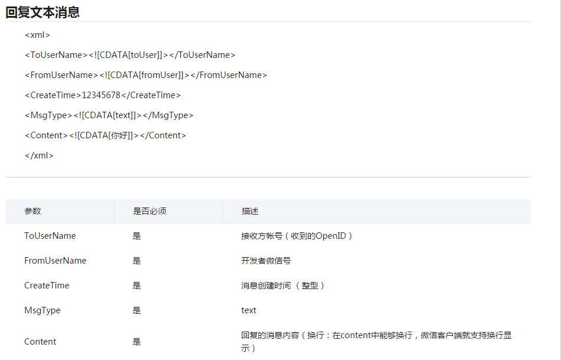The width and height of the screenshot is (561, 360).
Task: Click description 回复的消息内容 for Content
Action: tap(377, 342)
